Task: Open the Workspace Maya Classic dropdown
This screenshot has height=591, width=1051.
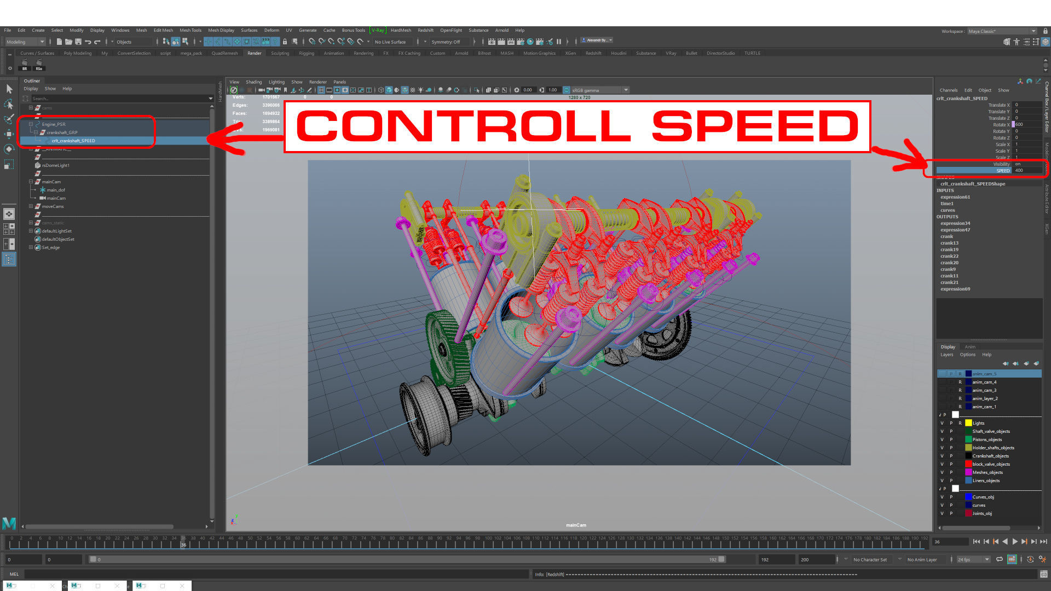Action: (1002, 31)
